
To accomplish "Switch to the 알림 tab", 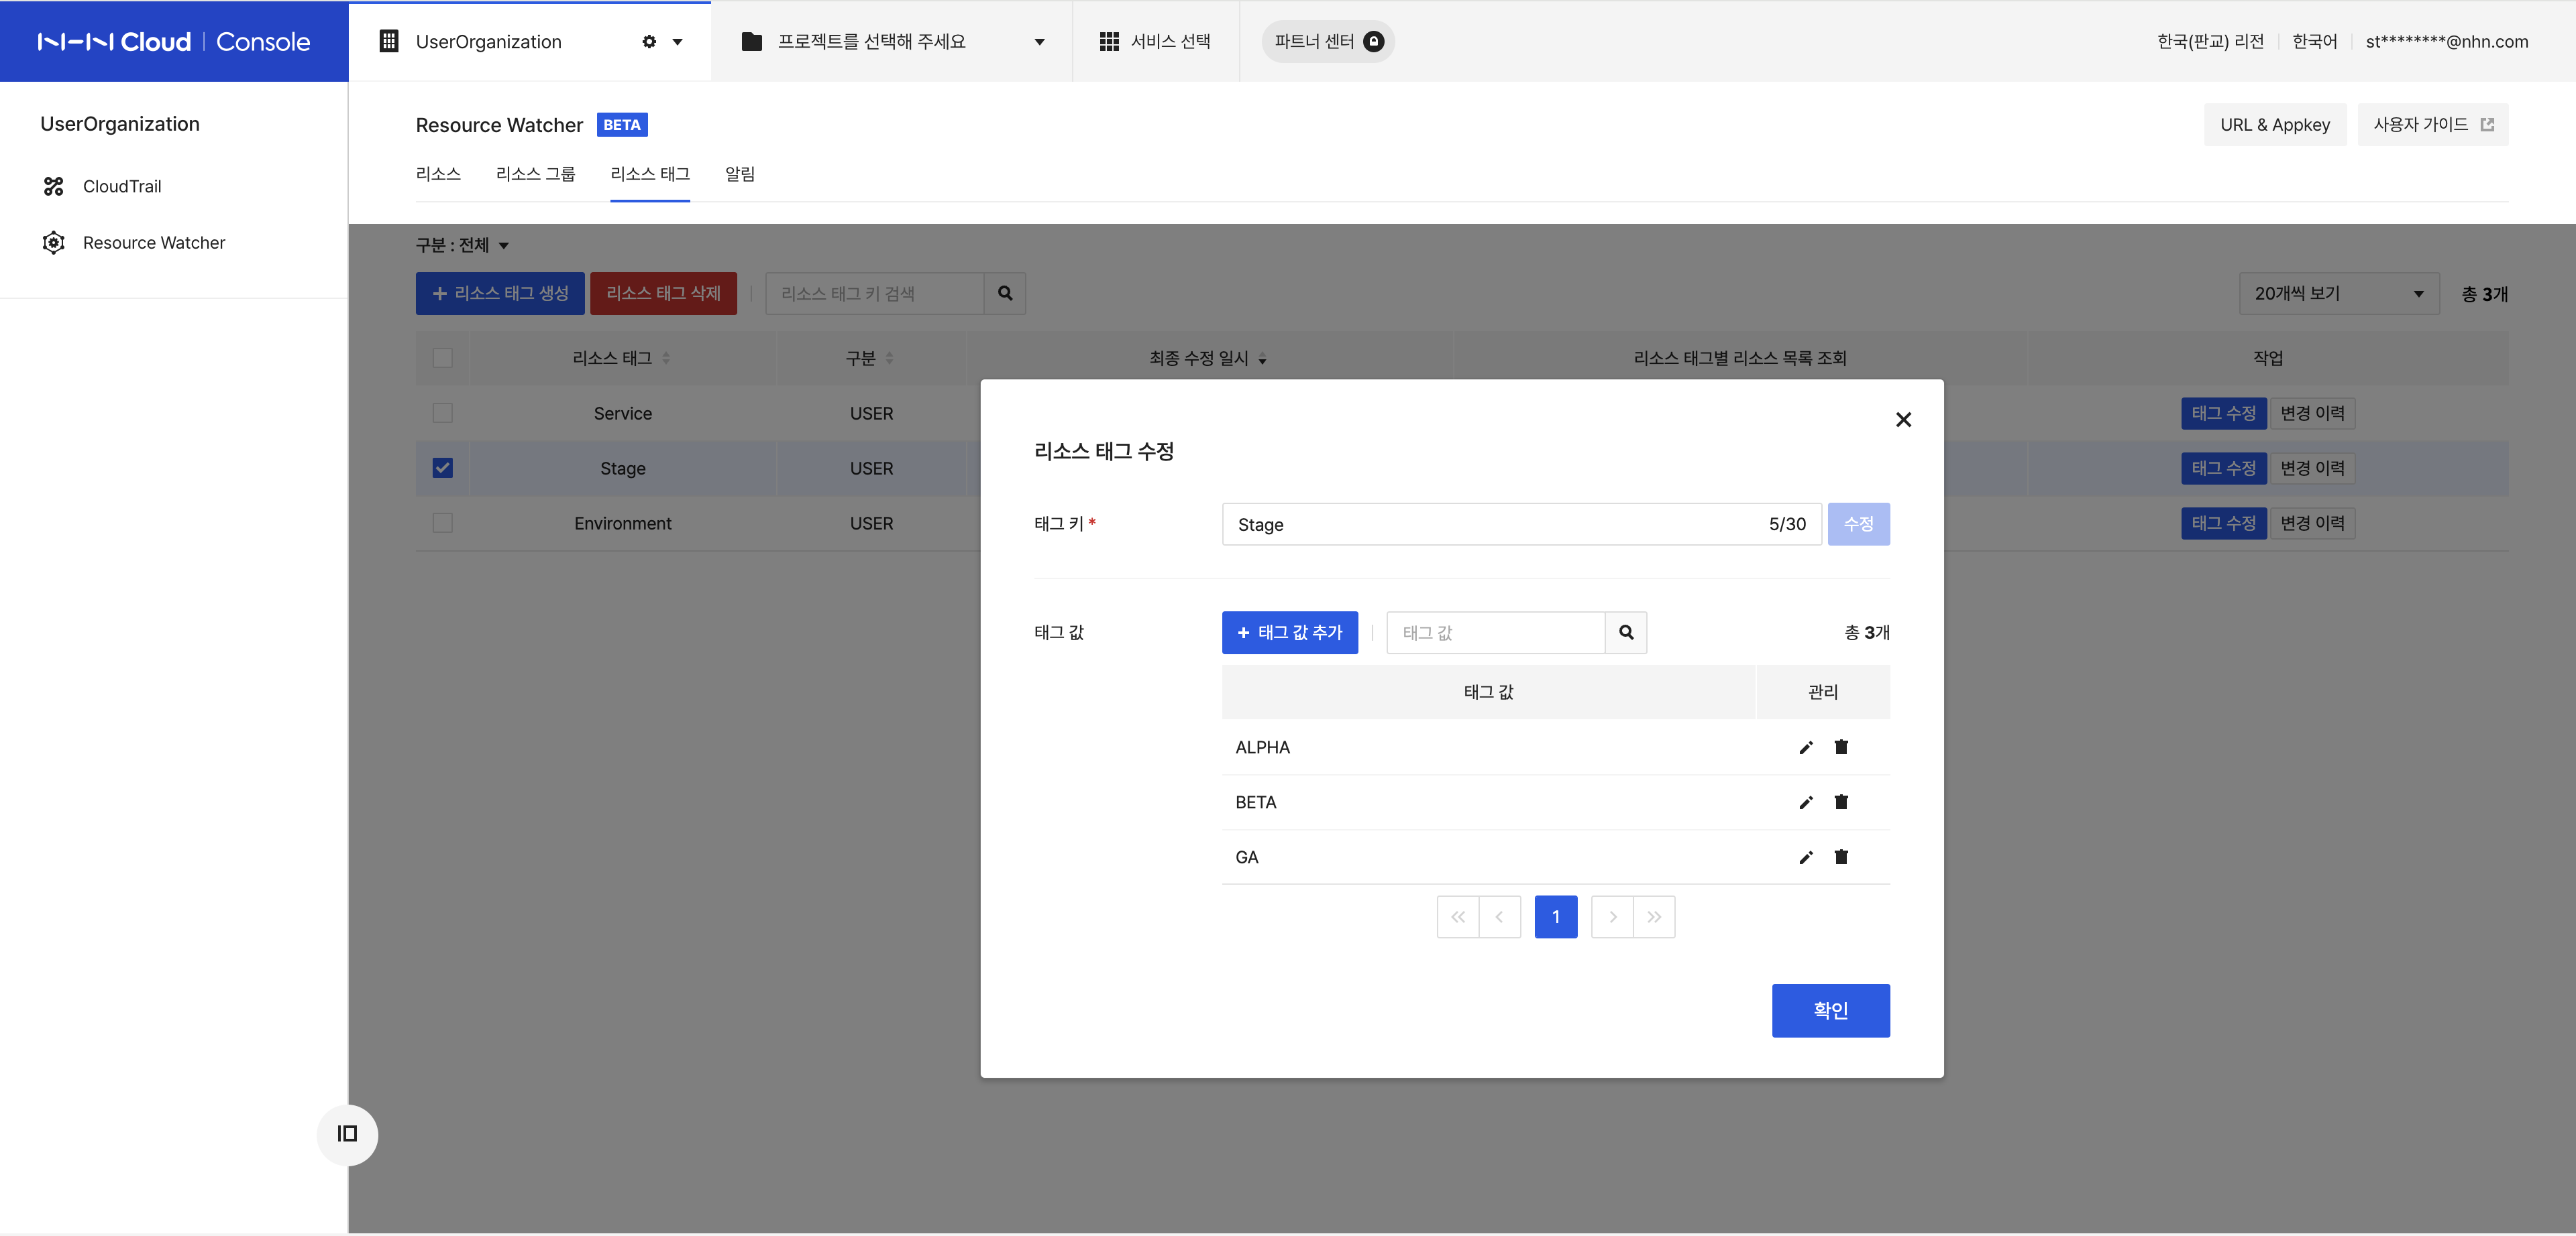I will click(x=740, y=175).
